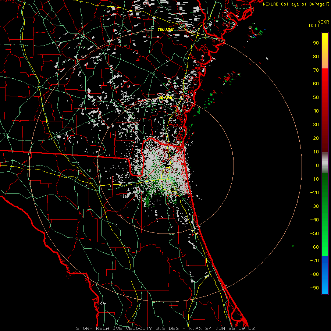Viewport: 331px width, 331px height.
Task: Click the isolated green echo offshore to the southeast
Action: pyautogui.click(x=293, y=246)
